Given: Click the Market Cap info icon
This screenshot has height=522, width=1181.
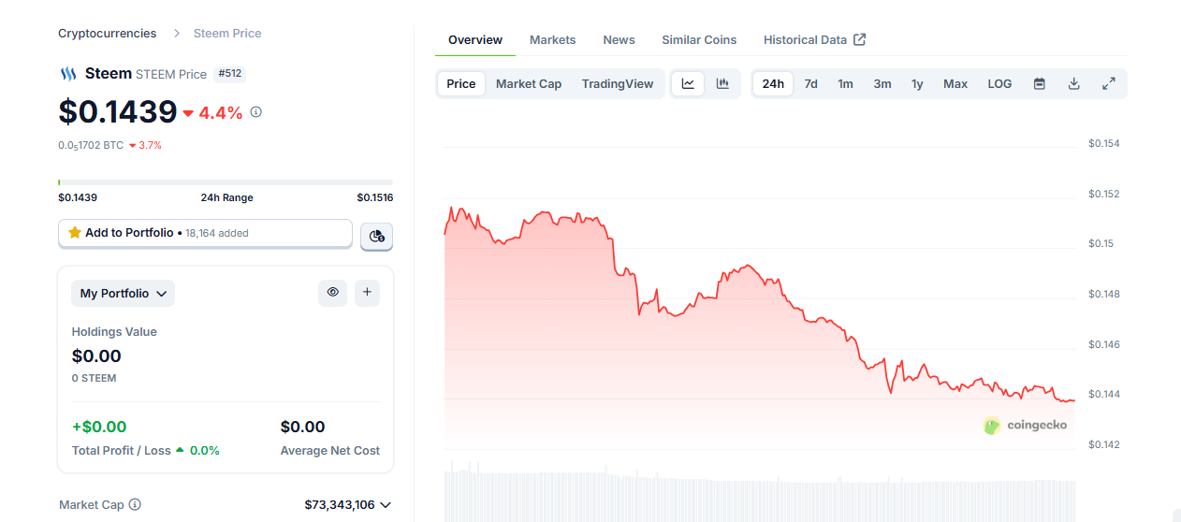Looking at the screenshot, I should 135,504.
